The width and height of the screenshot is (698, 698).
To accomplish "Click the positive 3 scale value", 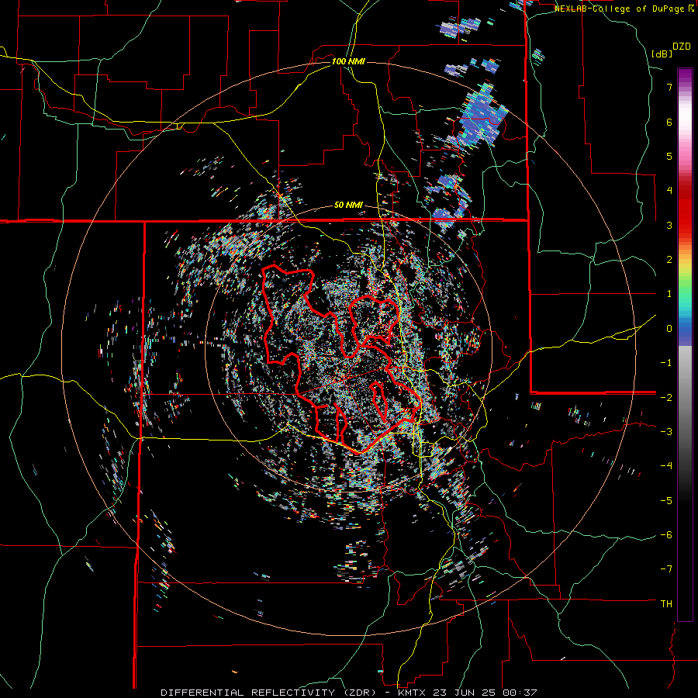I will [669, 225].
